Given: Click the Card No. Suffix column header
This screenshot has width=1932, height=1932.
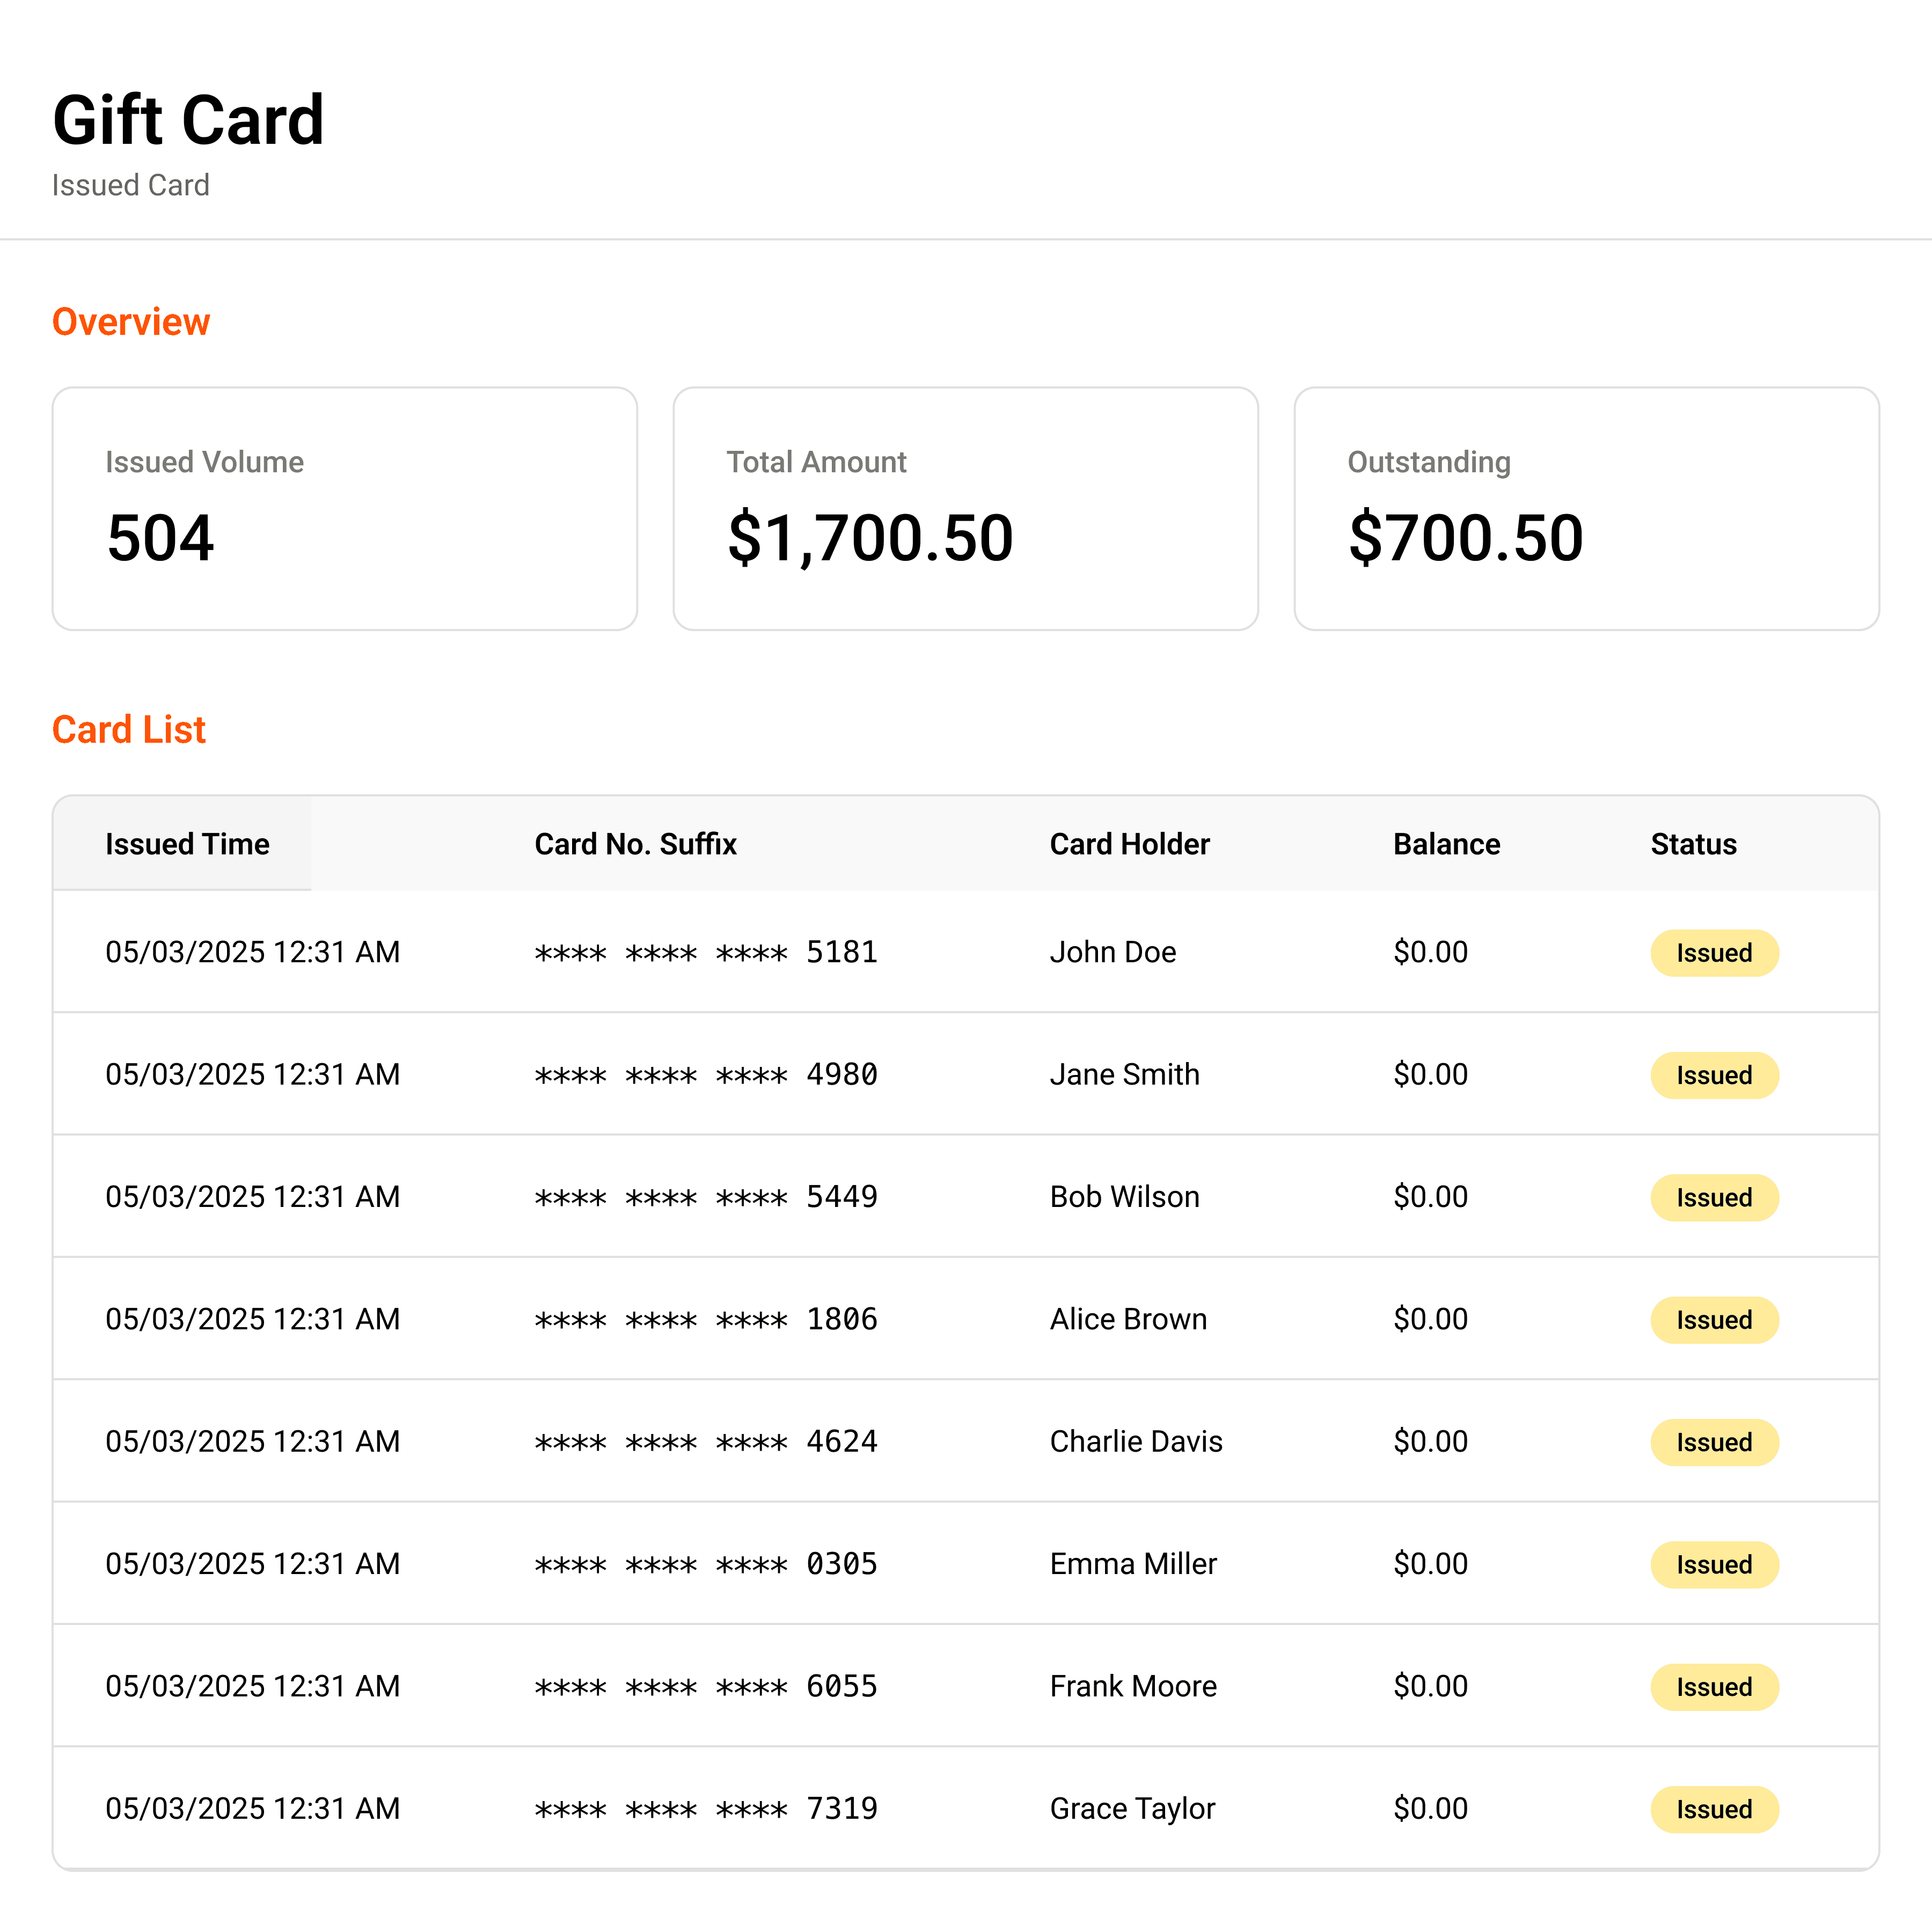Looking at the screenshot, I should click(635, 844).
